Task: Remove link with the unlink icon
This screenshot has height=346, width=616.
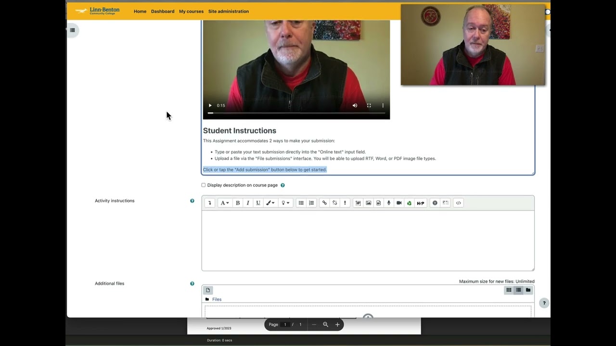Action: coord(334,203)
